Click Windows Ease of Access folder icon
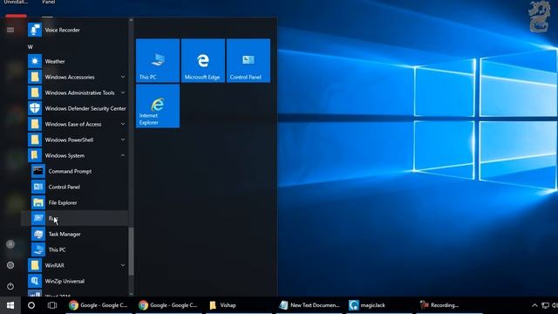558x314 pixels. click(x=35, y=124)
